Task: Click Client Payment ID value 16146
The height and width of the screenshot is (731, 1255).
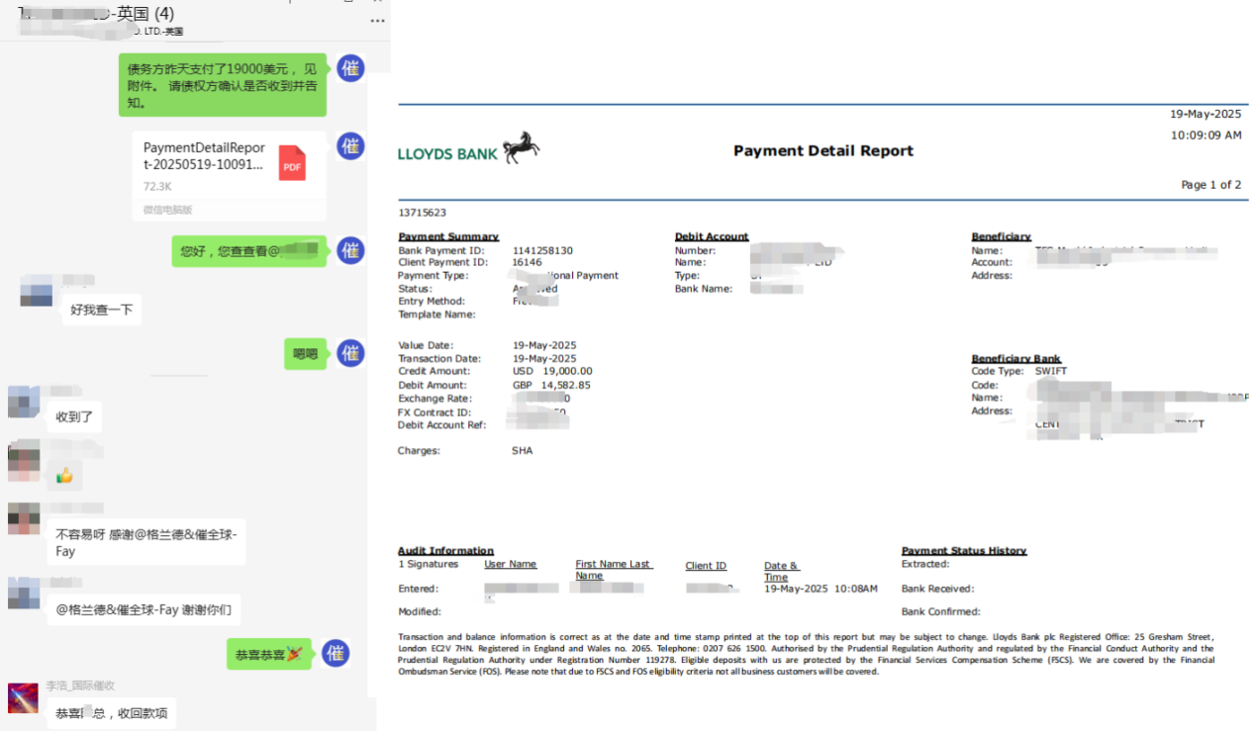Action: [x=527, y=262]
